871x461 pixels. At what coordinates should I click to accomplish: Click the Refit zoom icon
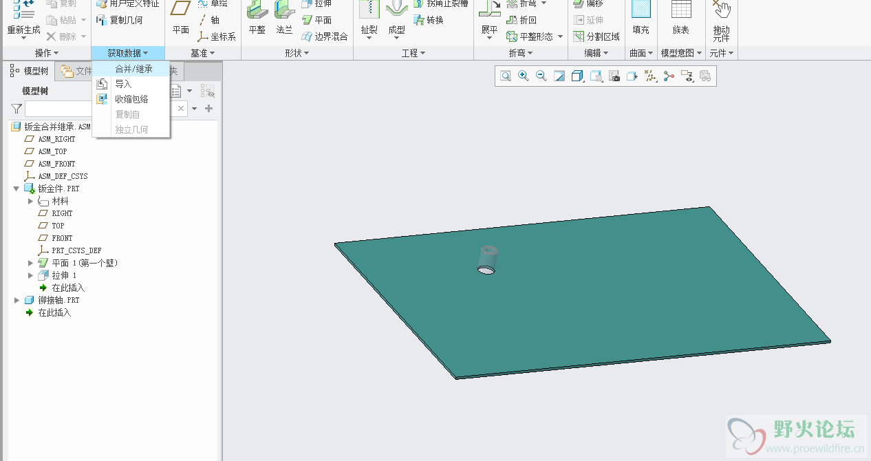[x=506, y=76]
